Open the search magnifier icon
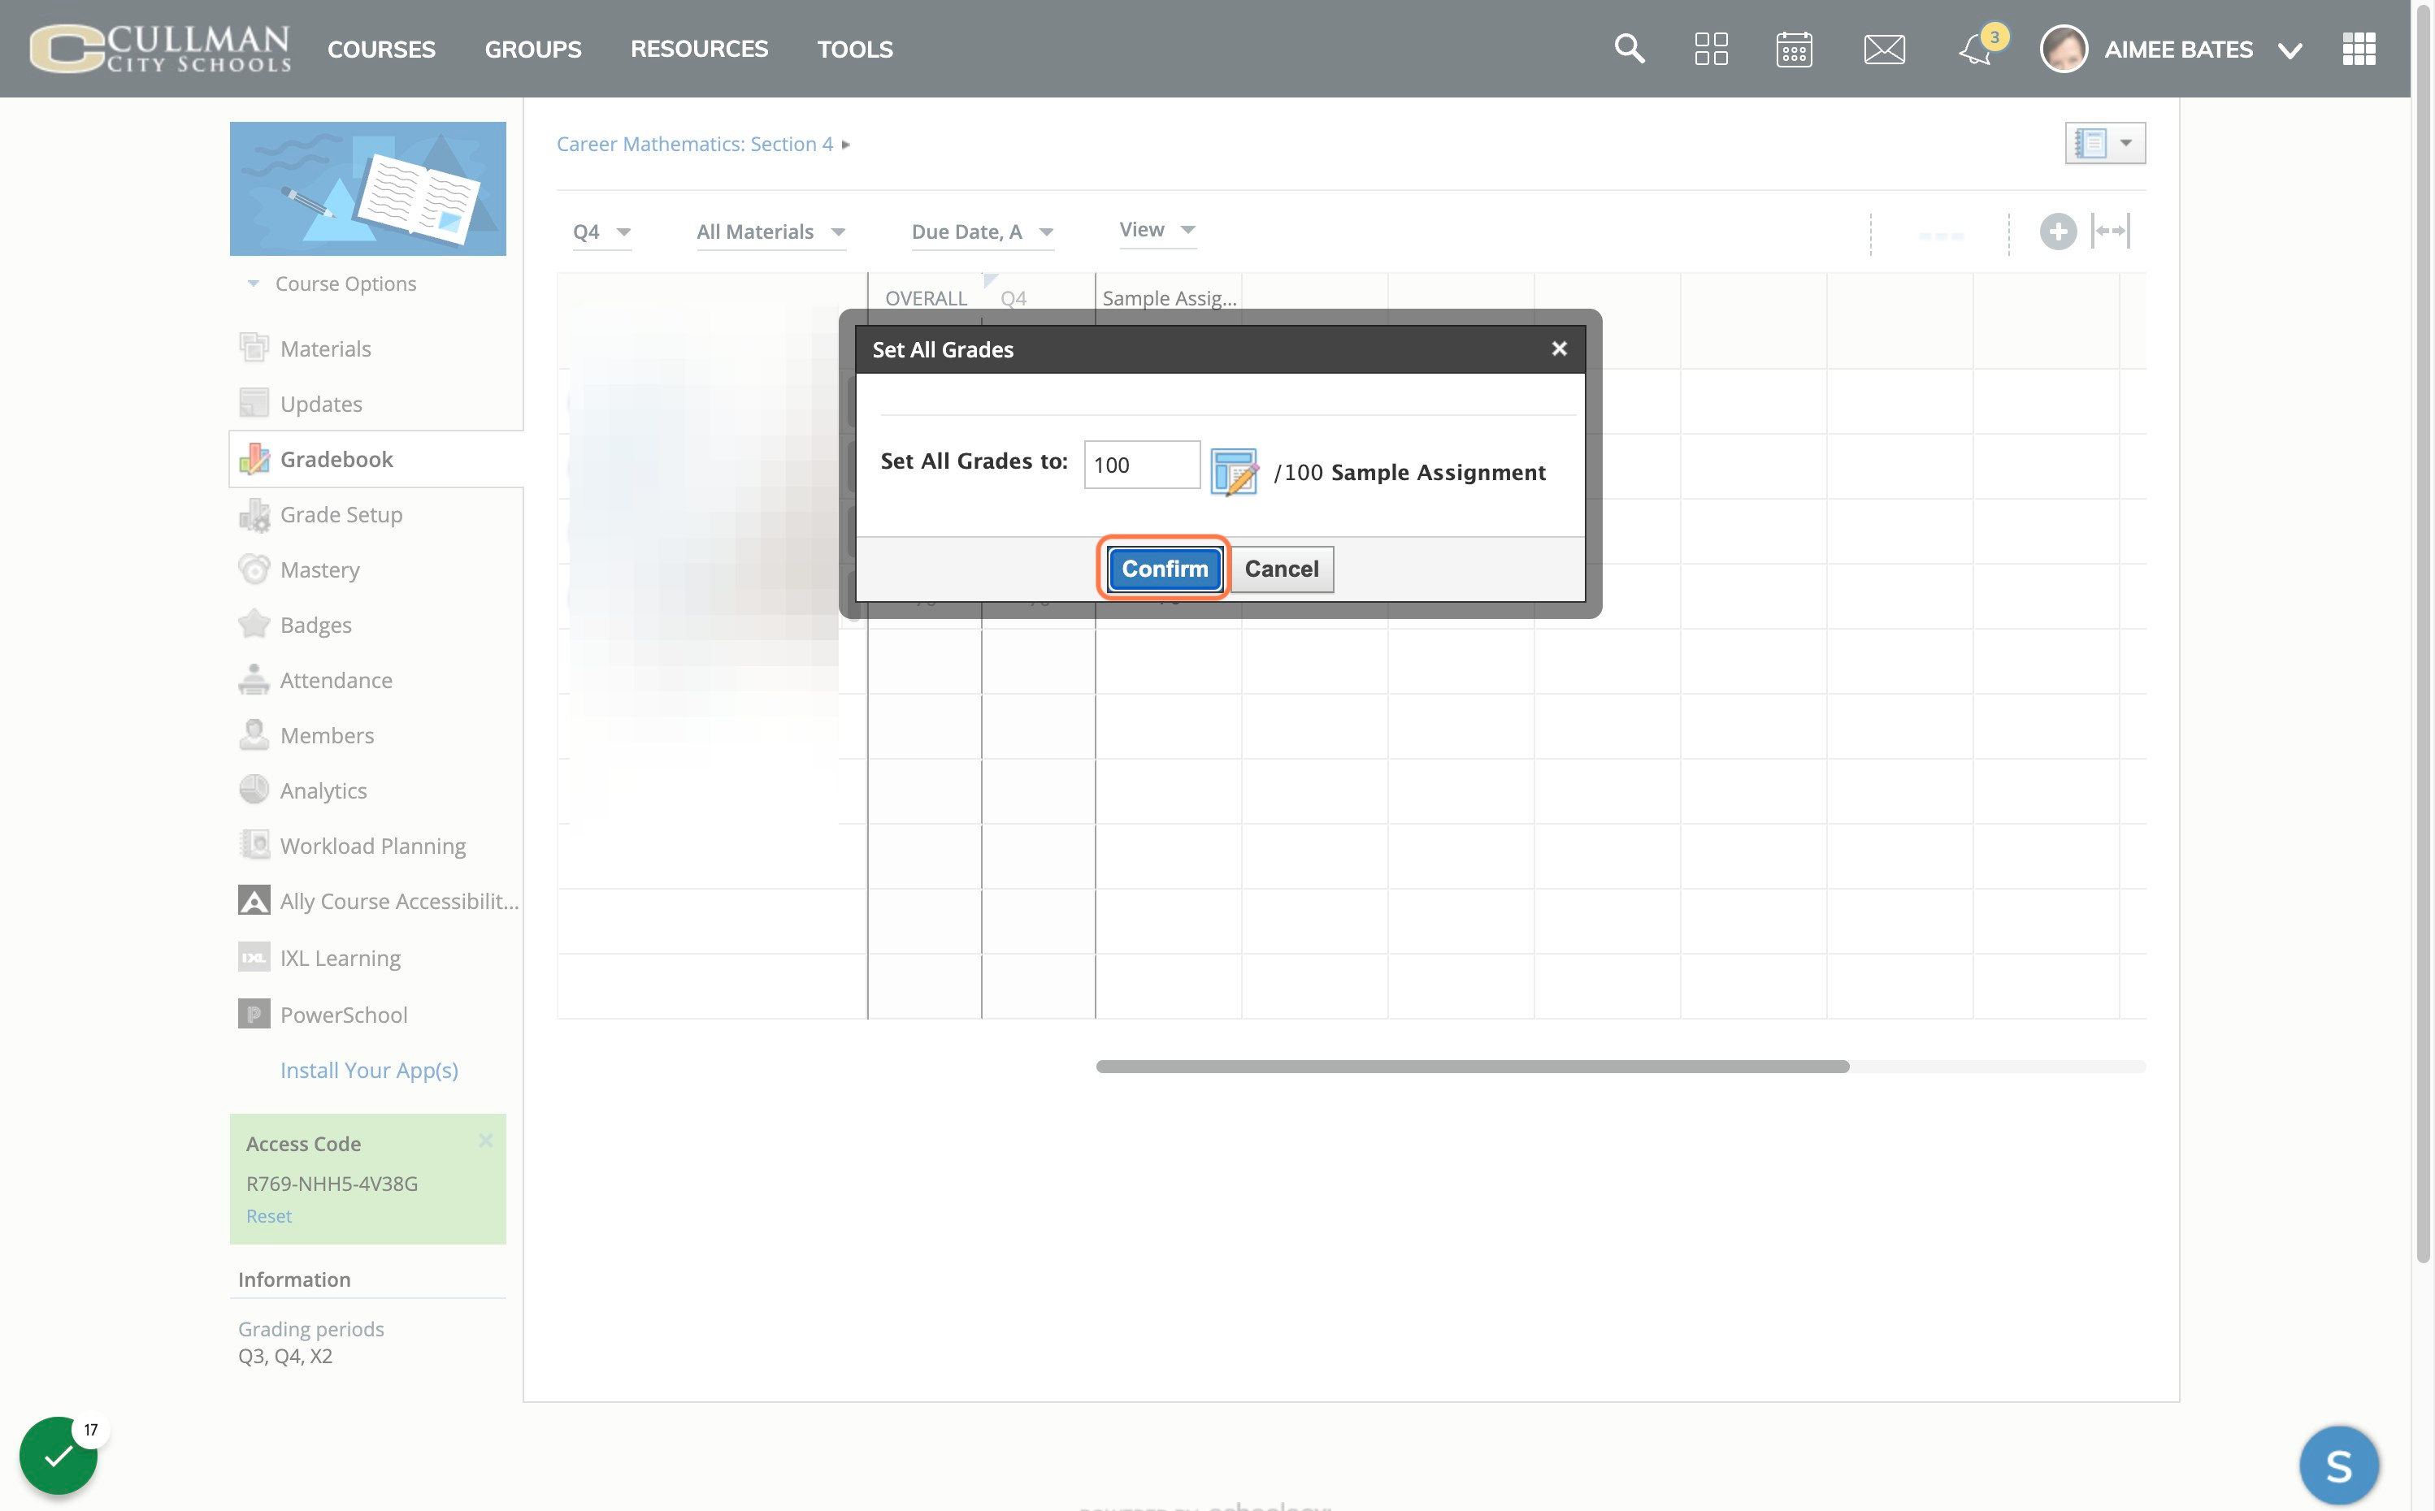 pos(1630,48)
